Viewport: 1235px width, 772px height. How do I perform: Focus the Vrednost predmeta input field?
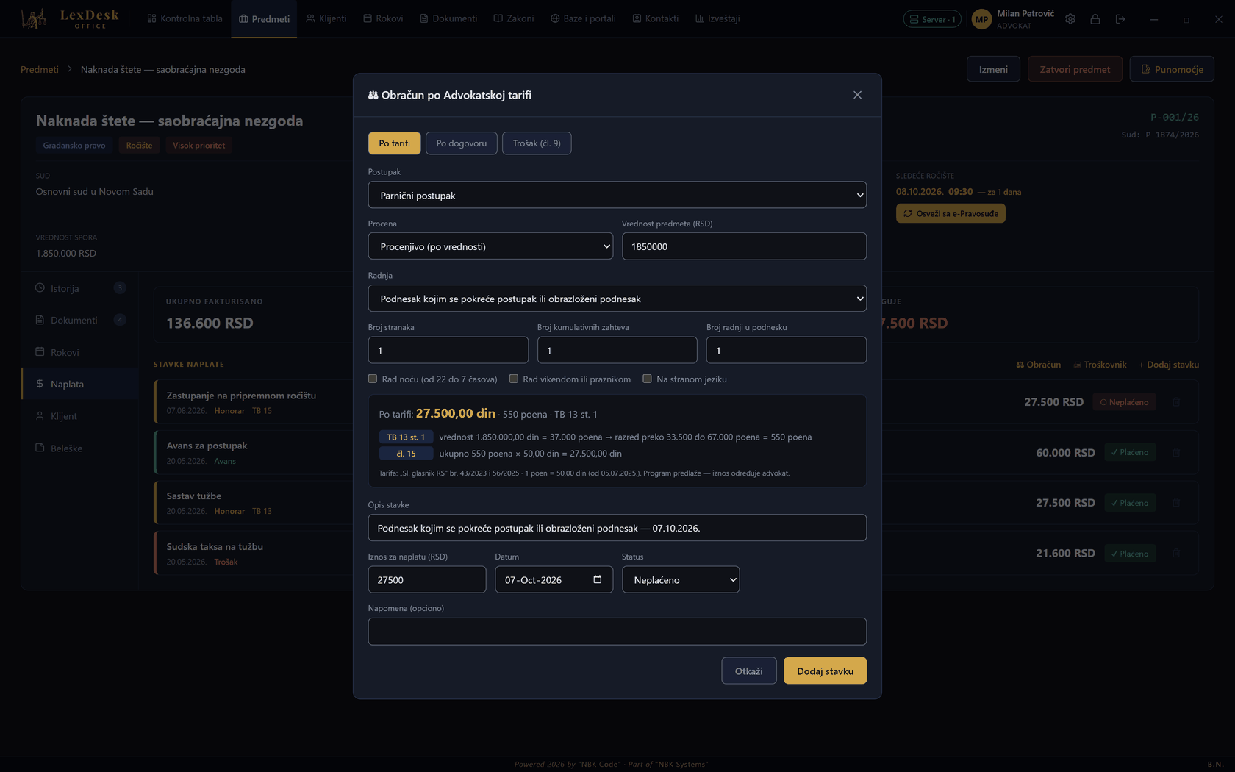744,246
